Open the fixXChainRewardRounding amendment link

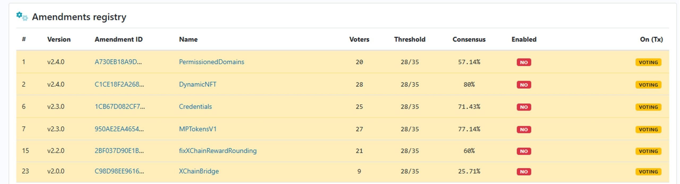218,151
